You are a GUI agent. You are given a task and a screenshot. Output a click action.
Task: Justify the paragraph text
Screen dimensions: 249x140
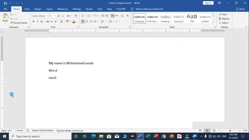click(x=95, y=21)
